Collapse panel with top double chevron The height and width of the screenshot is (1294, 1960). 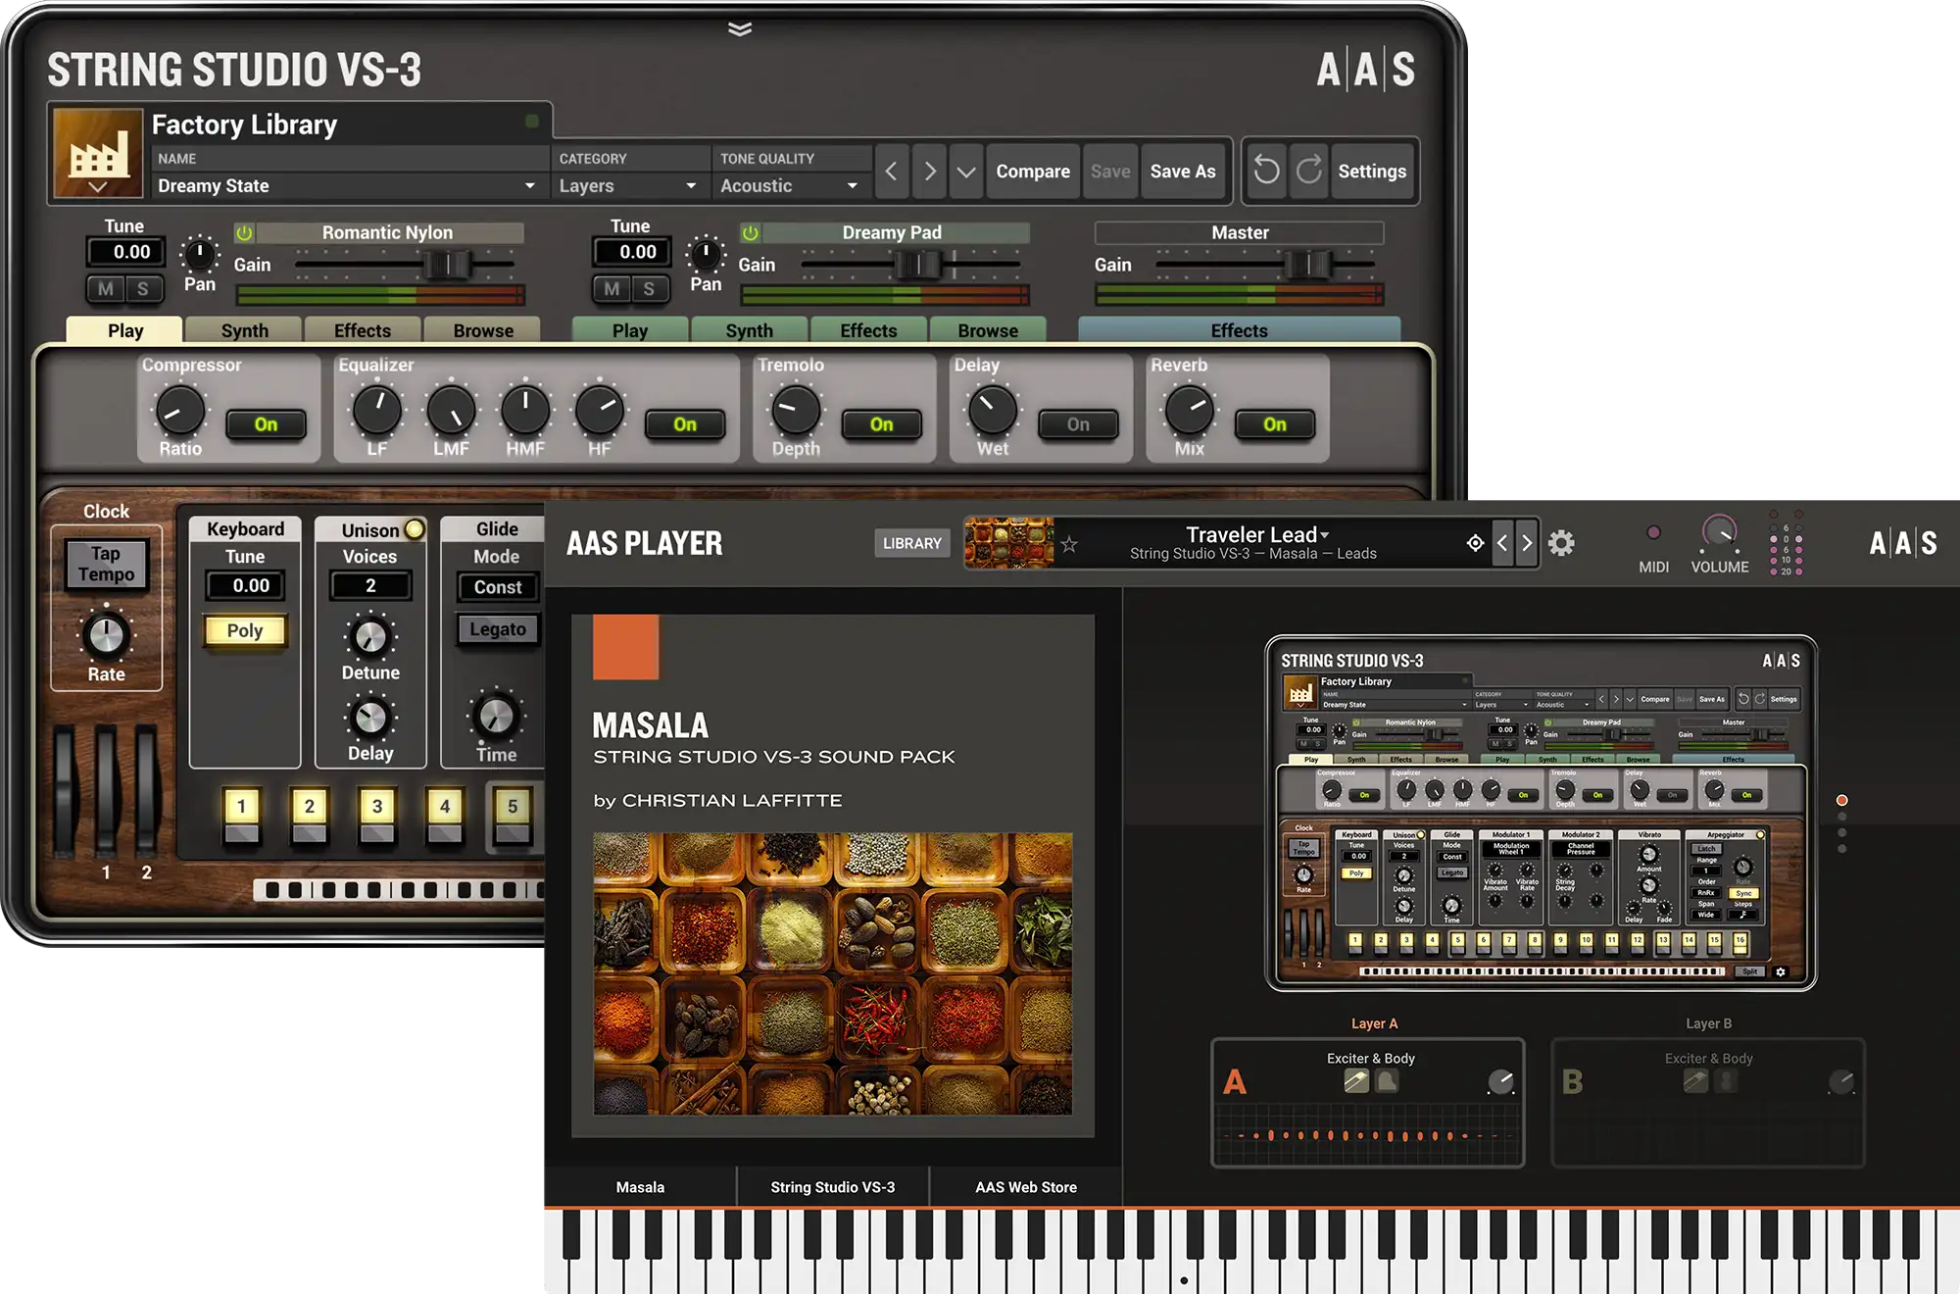tap(740, 28)
